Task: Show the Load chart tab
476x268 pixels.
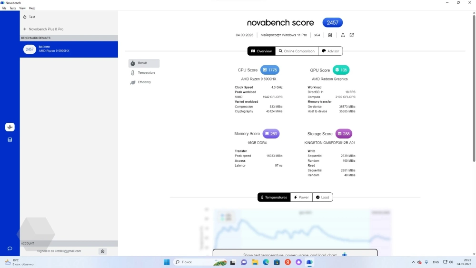Action: pyautogui.click(x=322, y=197)
